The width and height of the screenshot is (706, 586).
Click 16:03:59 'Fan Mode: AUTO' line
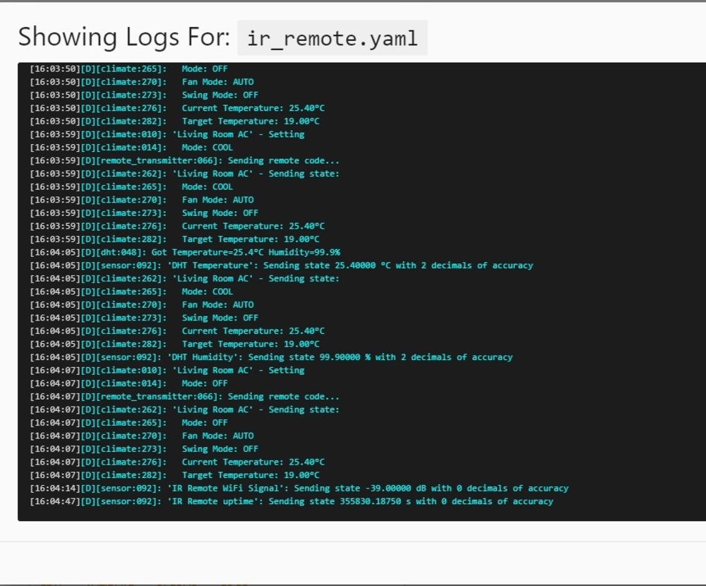tap(142, 200)
